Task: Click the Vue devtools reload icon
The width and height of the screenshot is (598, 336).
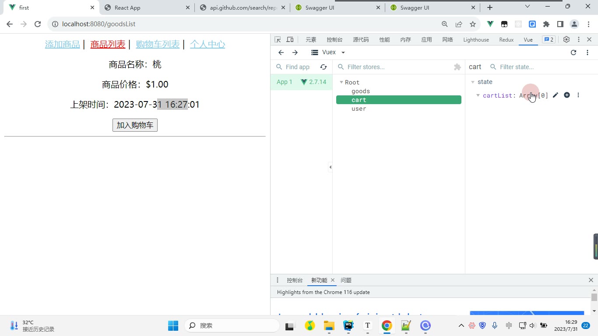Action: (573, 52)
